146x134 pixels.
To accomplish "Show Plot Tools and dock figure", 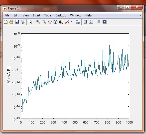I will [105, 22].
